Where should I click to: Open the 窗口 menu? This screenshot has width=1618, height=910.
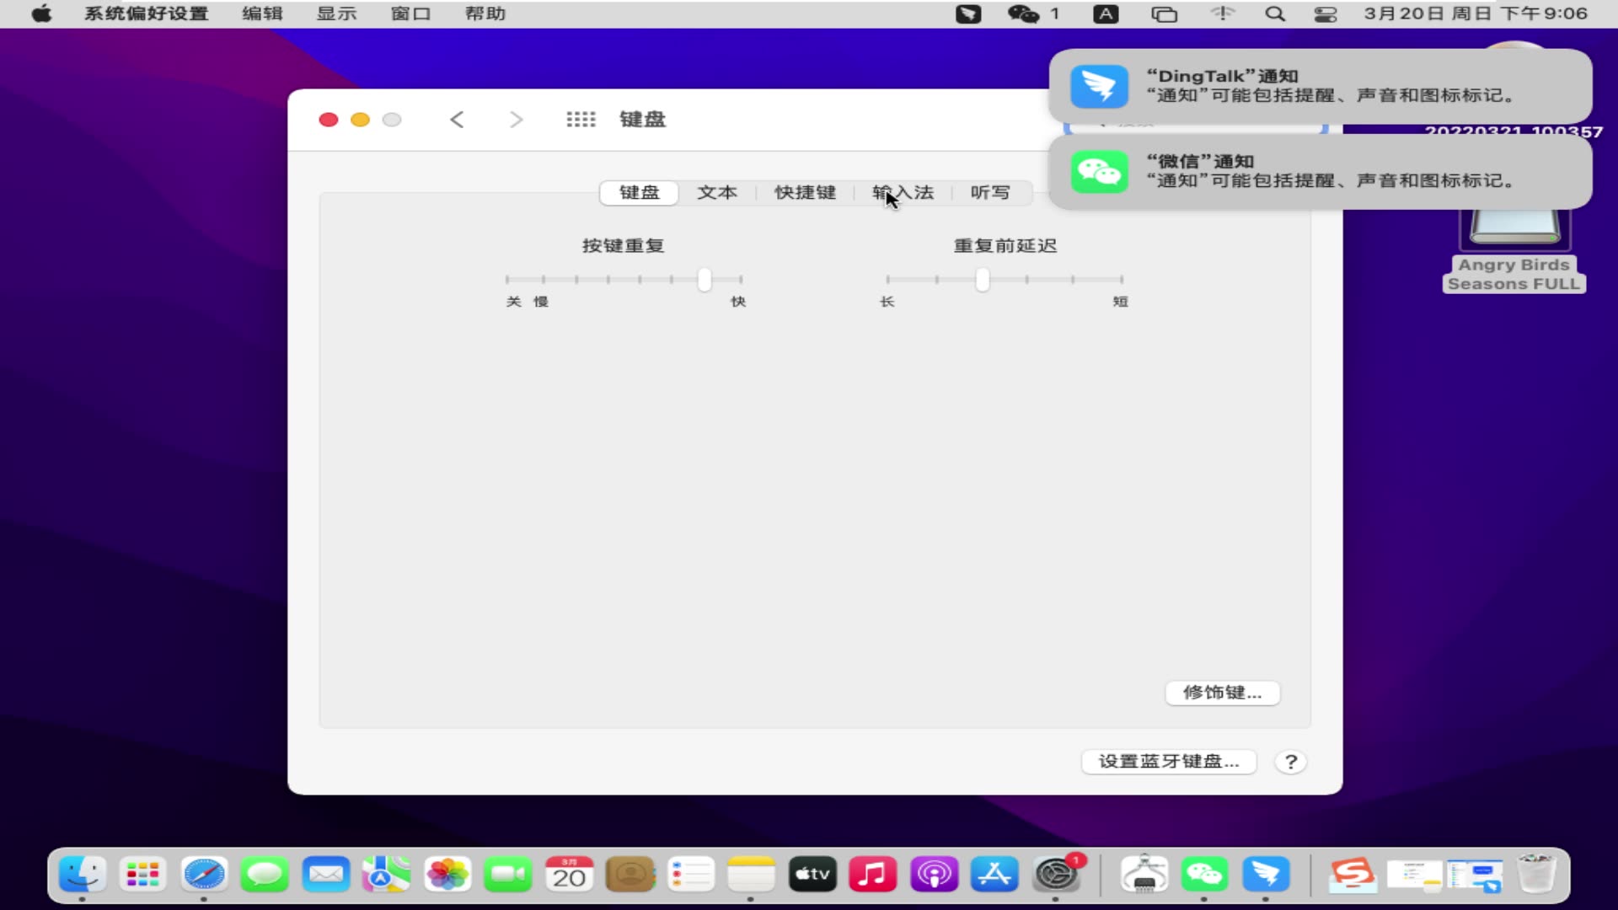click(410, 13)
